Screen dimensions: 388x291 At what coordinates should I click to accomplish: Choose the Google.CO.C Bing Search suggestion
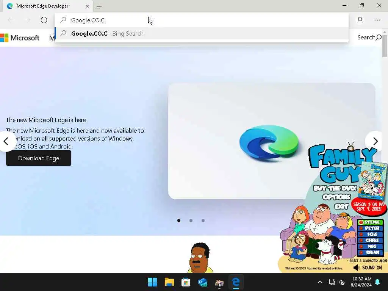tap(202, 33)
